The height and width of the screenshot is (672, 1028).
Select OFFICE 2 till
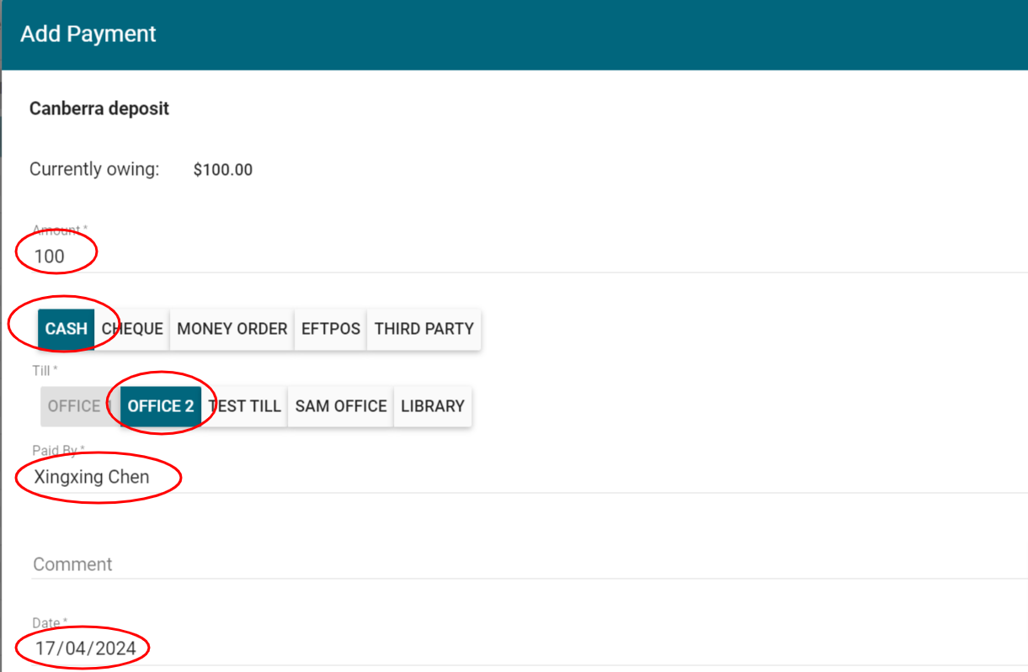pos(160,405)
